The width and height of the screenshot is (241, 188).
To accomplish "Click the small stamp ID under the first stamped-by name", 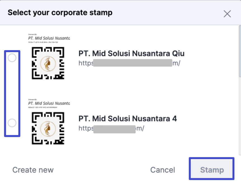I will coord(43,42).
